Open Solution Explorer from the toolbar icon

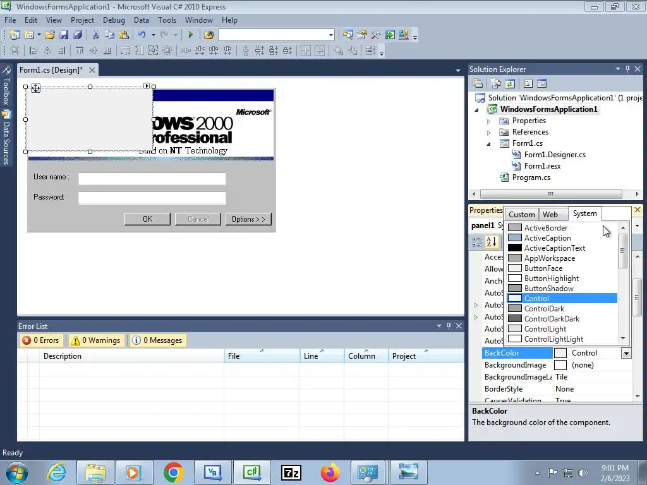point(348,35)
